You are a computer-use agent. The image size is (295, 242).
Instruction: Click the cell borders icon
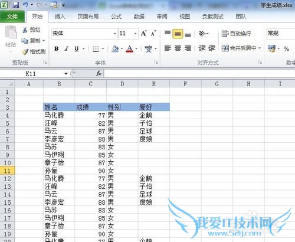click(96, 48)
